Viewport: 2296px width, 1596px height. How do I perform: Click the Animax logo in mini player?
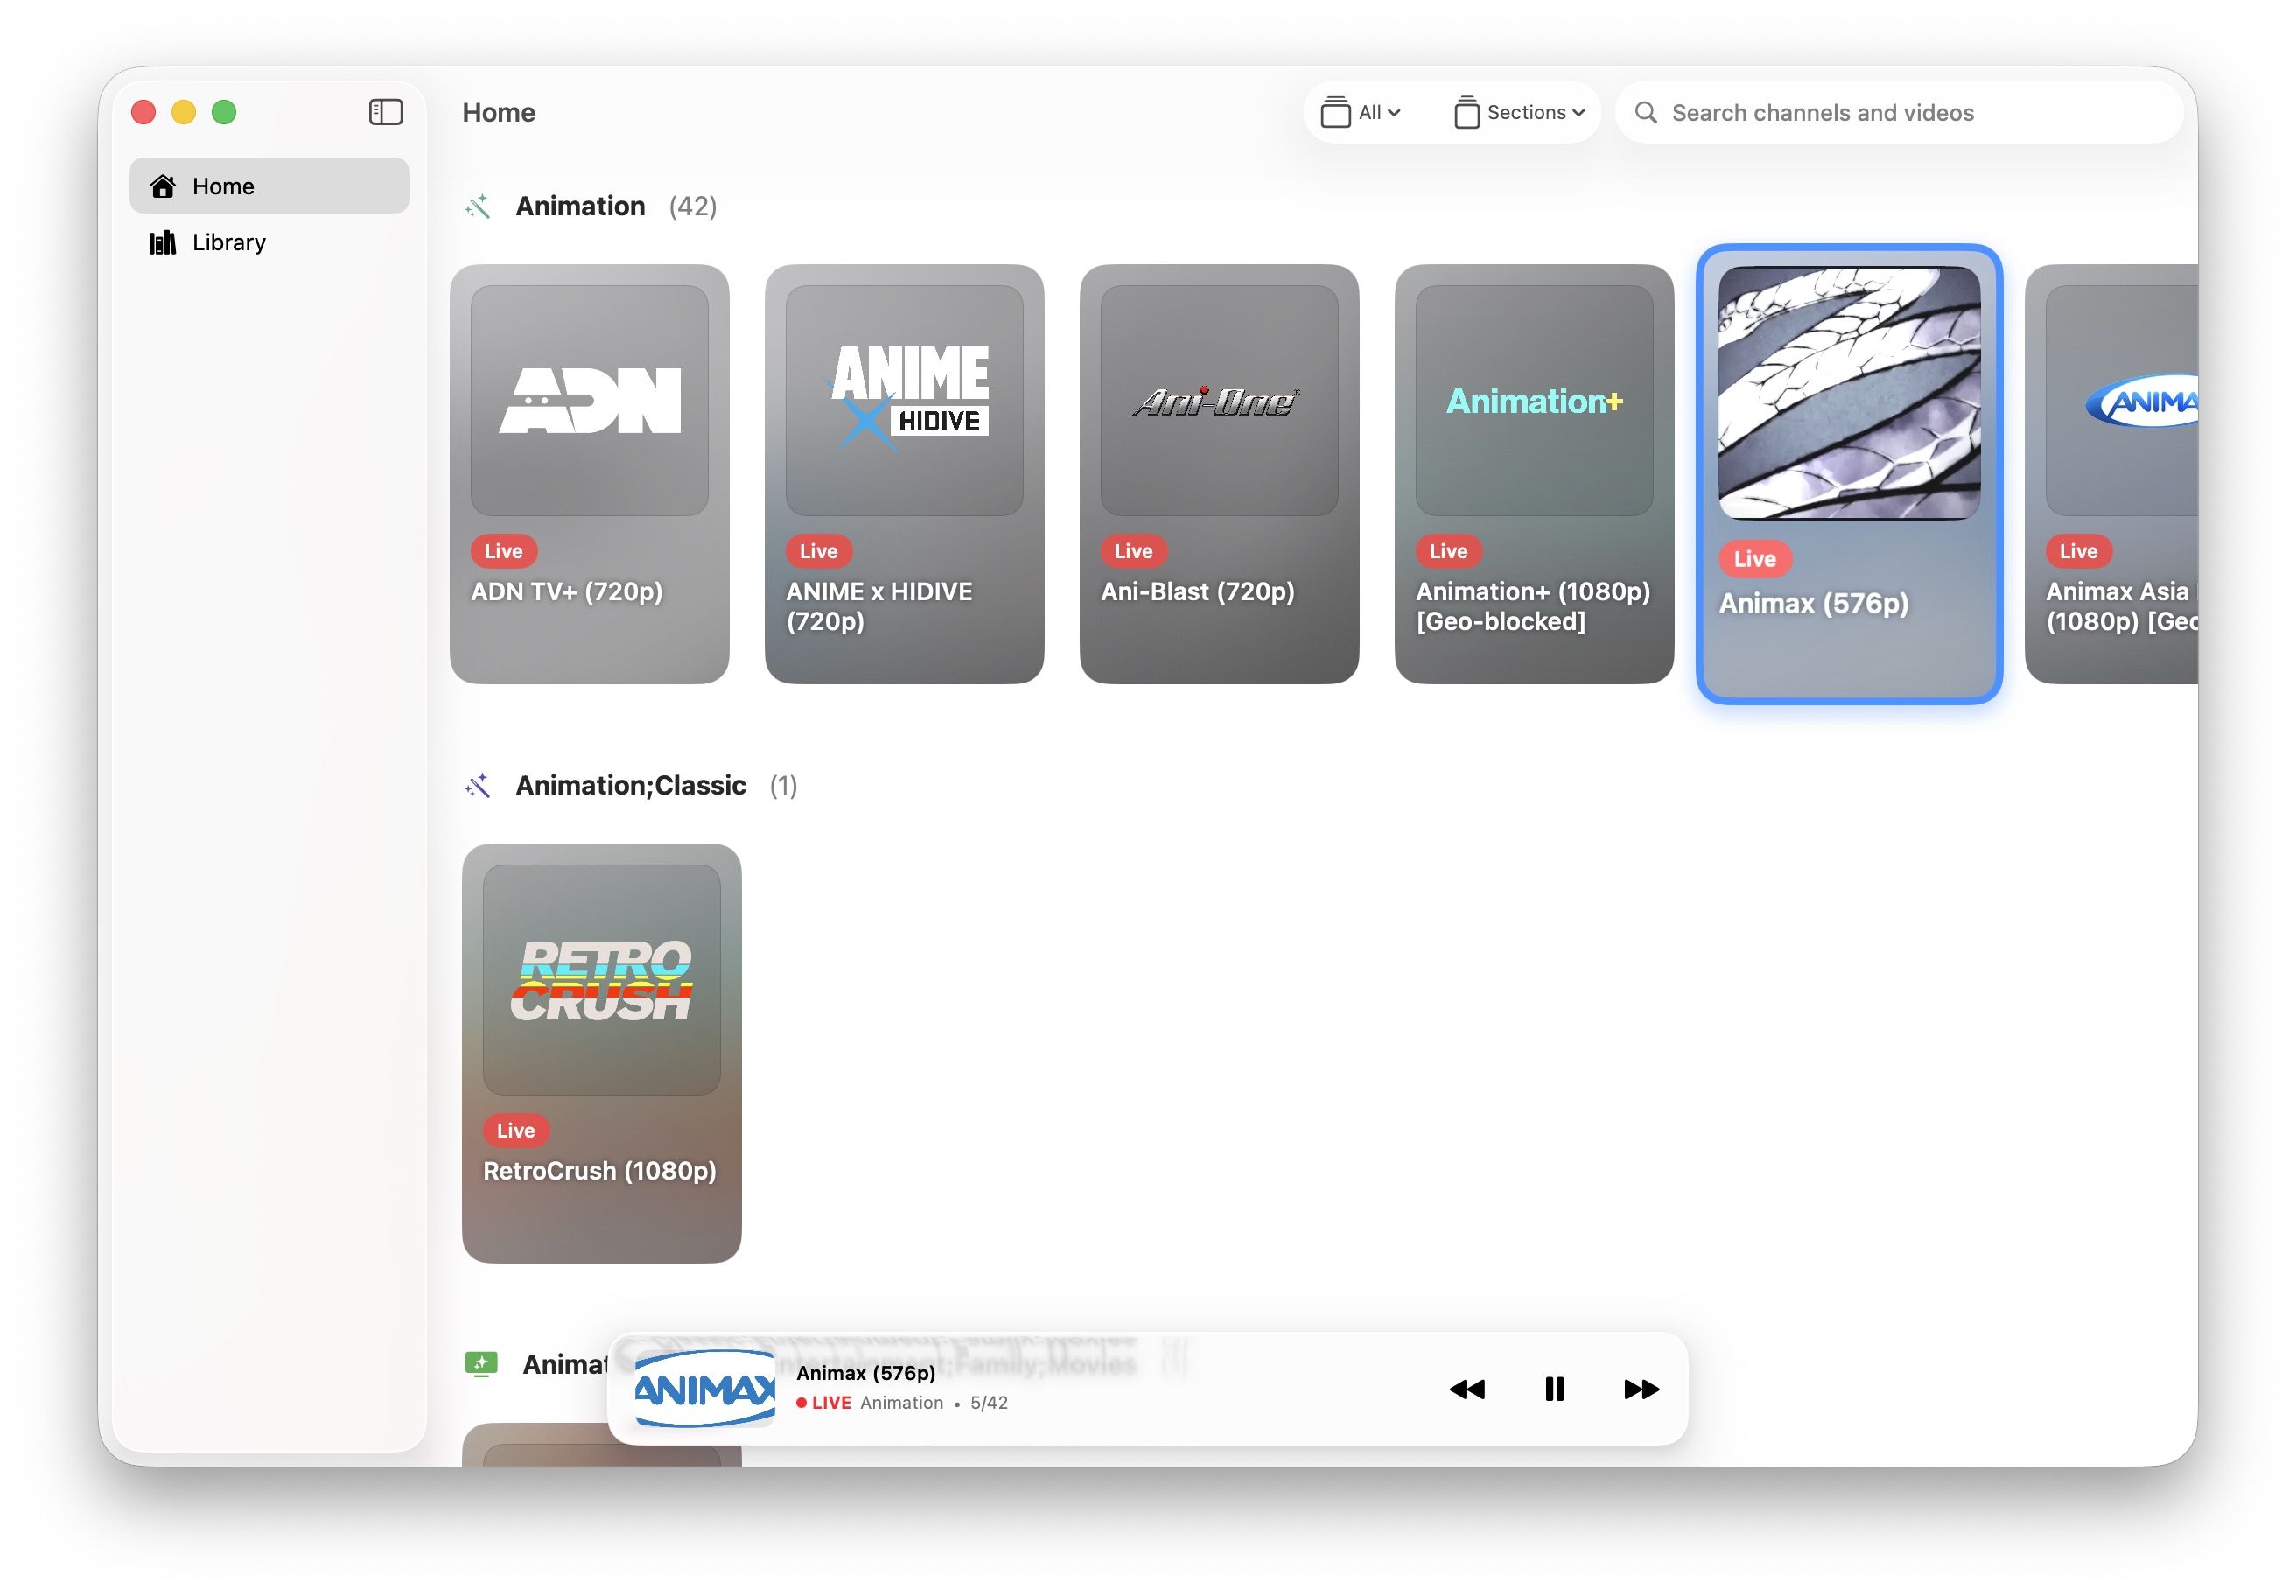[704, 1388]
